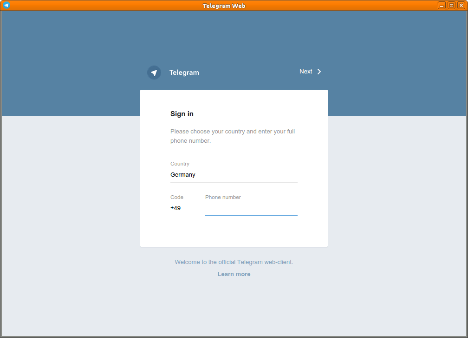Click the Telegram header title text

pos(184,73)
